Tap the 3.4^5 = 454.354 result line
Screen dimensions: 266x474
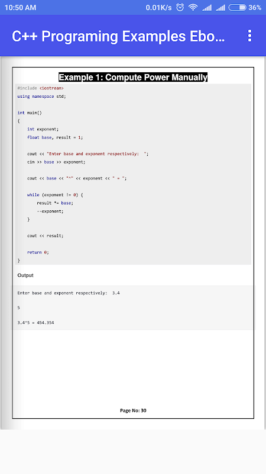(x=35, y=322)
